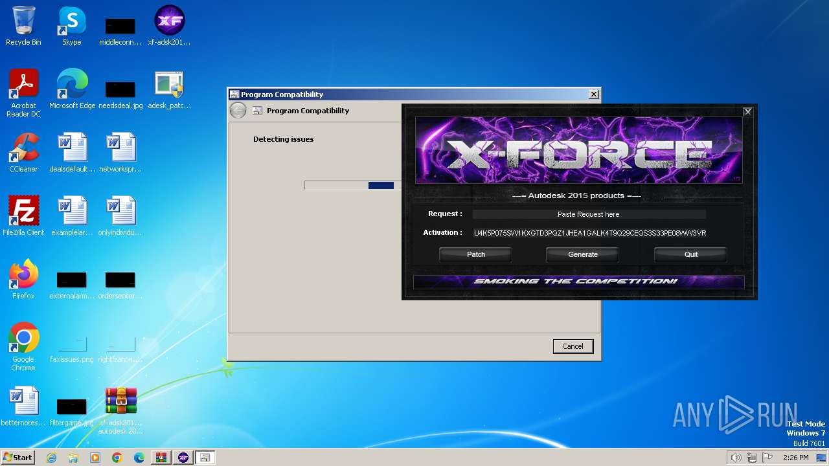
Task: Click the Start button
Action: point(18,458)
